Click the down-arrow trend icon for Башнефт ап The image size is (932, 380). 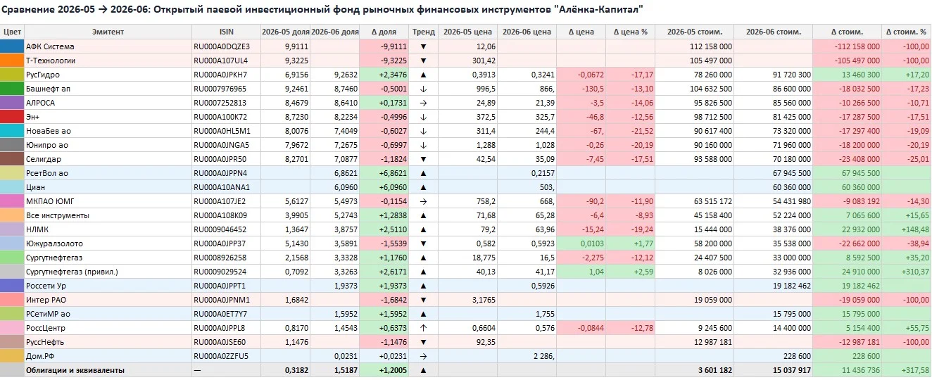pyautogui.click(x=423, y=89)
